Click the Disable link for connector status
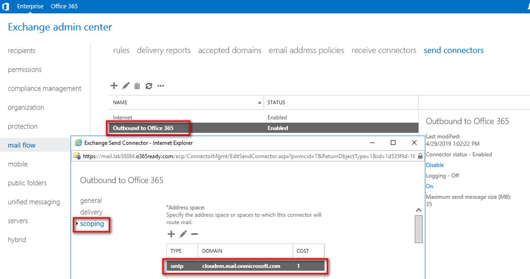 [x=435, y=165]
